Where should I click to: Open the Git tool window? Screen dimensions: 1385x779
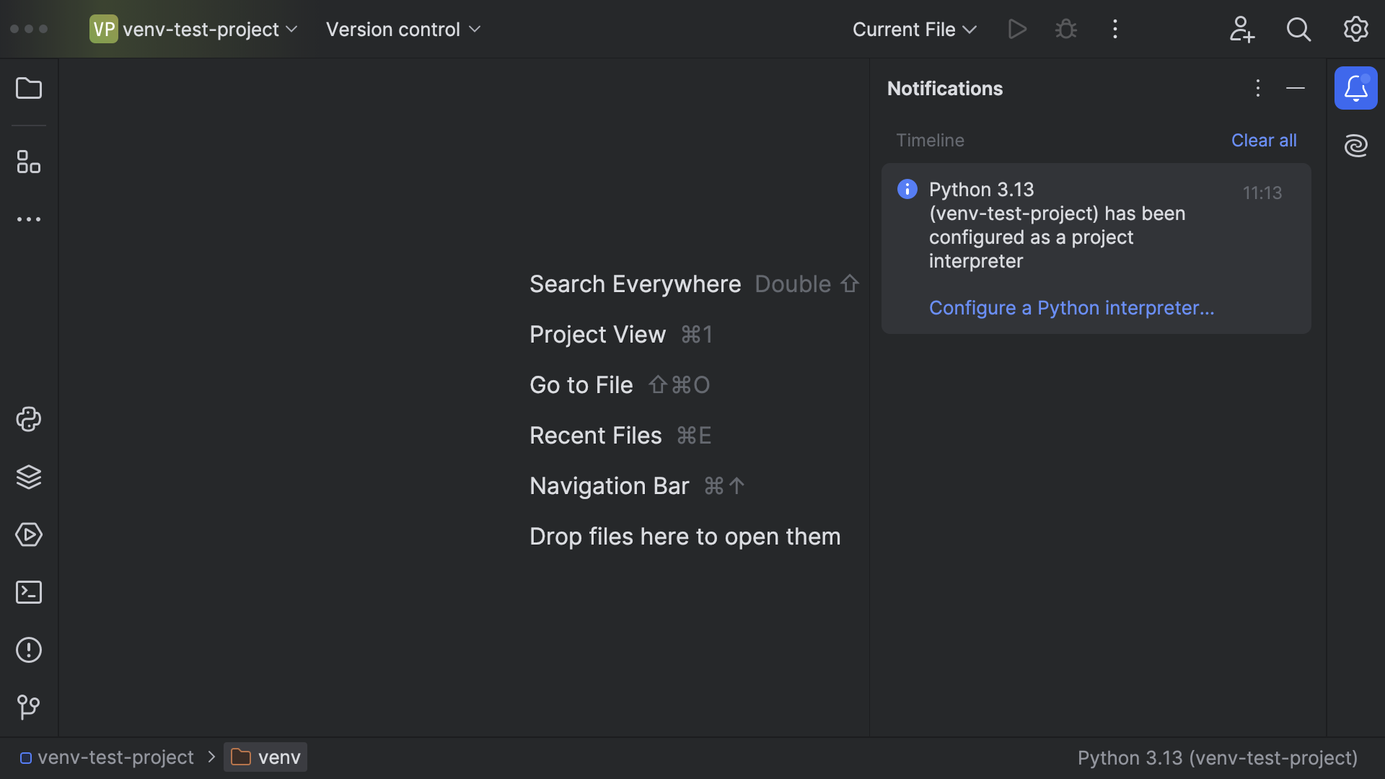tap(28, 707)
